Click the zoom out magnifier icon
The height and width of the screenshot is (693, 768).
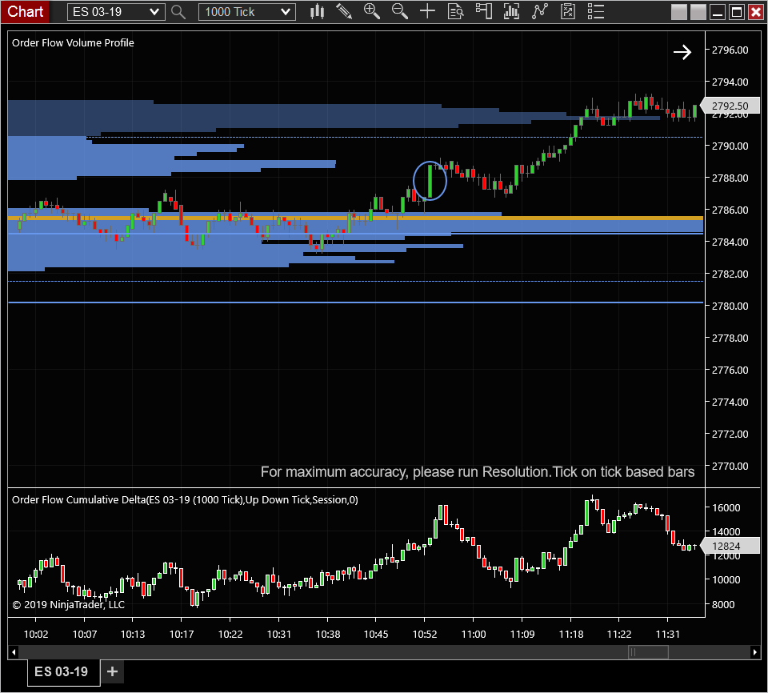(x=400, y=12)
